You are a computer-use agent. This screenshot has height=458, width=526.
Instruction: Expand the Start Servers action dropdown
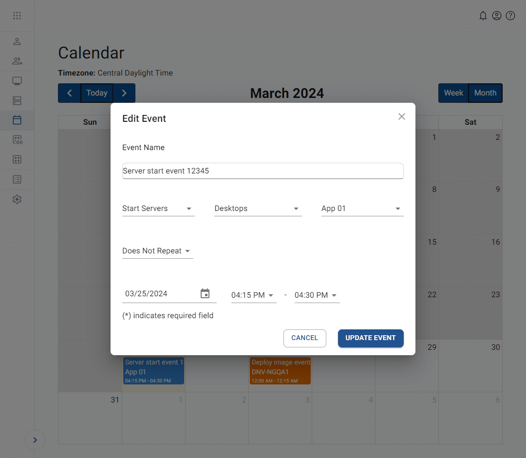(x=158, y=209)
